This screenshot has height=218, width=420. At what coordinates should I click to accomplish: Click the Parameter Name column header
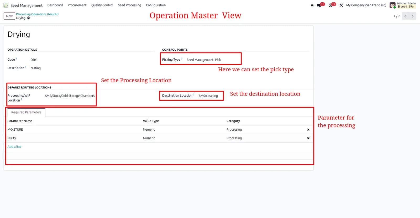[20, 121]
